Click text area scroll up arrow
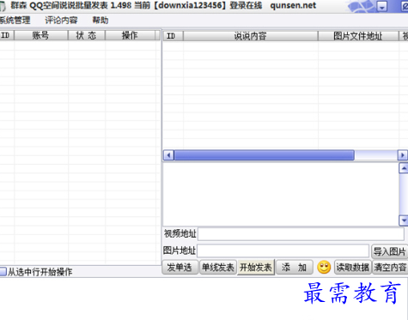 (404, 168)
